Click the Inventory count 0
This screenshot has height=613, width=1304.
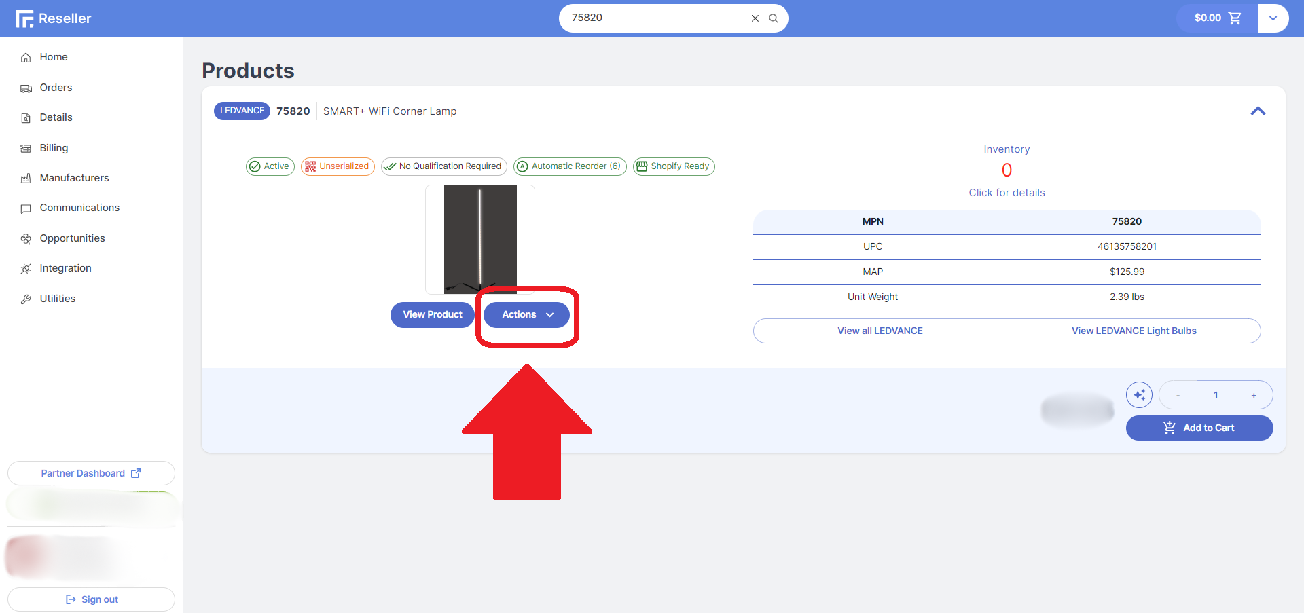coord(1007,170)
